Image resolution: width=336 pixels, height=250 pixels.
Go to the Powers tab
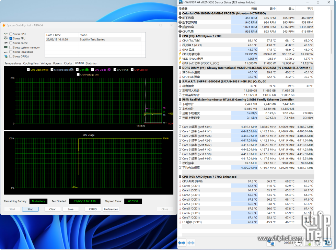[x=57, y=63]
